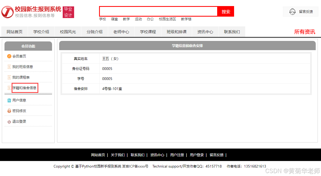The height and width of the screenshot is (176, 321).
Task: Click the red site logo icon
Action: 7,12
